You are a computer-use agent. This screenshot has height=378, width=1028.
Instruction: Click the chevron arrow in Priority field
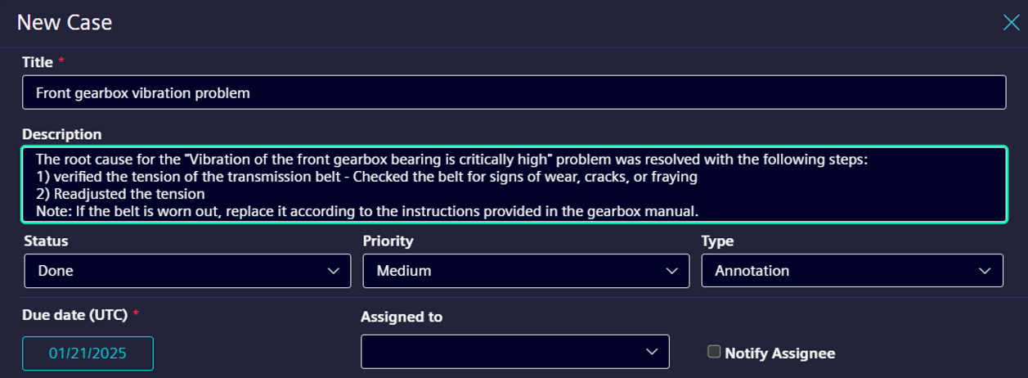pos(672,271)
